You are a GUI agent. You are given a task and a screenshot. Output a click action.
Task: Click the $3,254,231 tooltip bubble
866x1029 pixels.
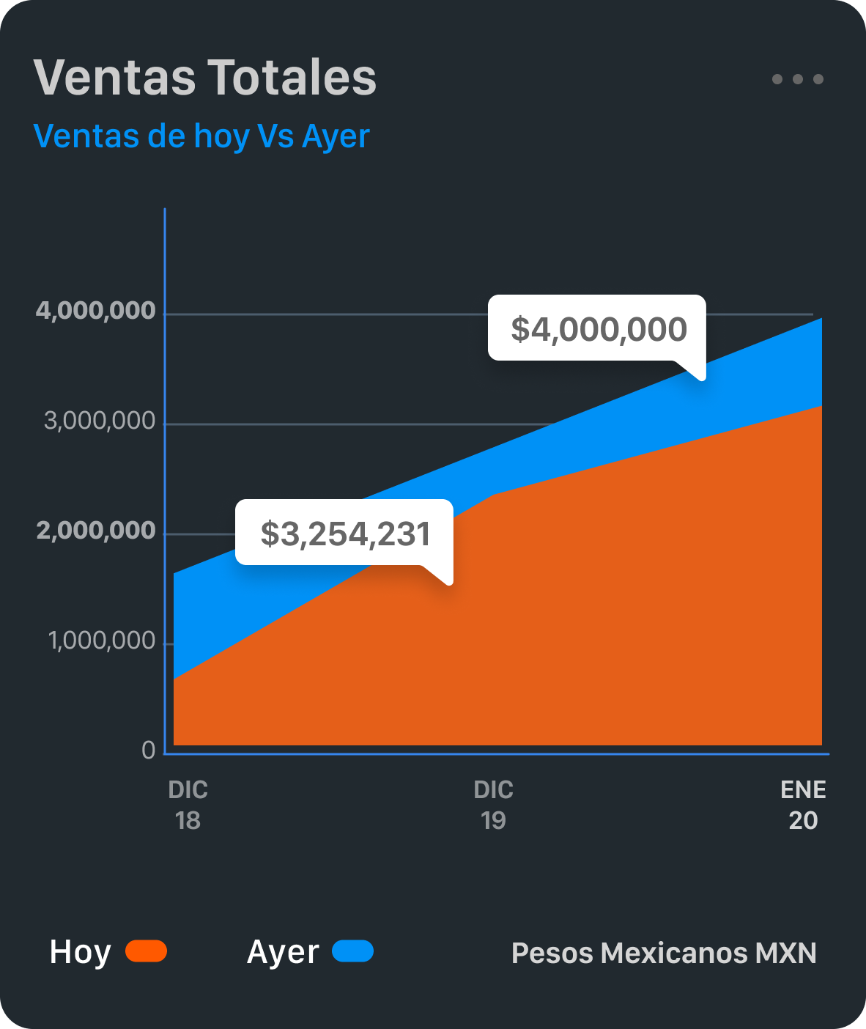pyautogui.click(x=344, y=533)
